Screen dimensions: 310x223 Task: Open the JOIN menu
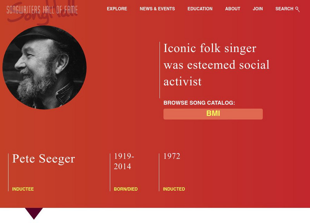coord(258,9)
